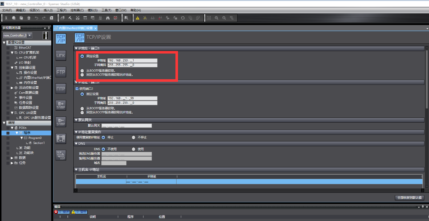The image size is (429, 221).
Task: Click the port 1 IP address field
Action: tap(133, 60)
